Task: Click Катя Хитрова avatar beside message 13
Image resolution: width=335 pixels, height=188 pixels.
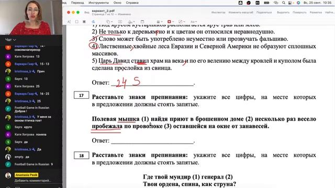Action: [8, 57]
